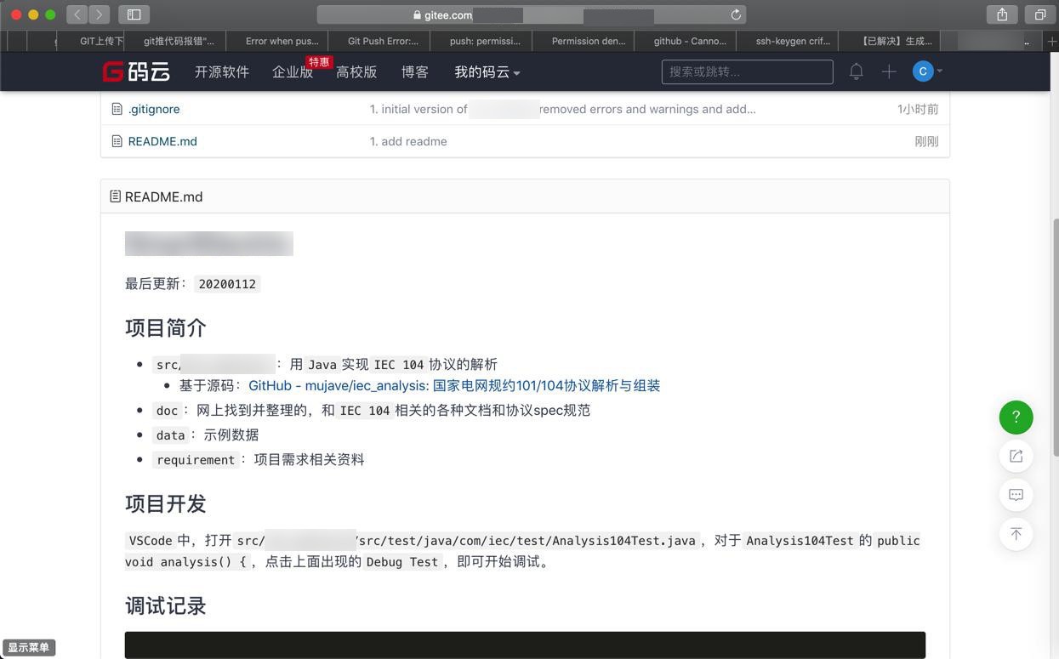Click the README.md header document icon
The height and width of the screenshot is (659, 1059).
(115, 196)
